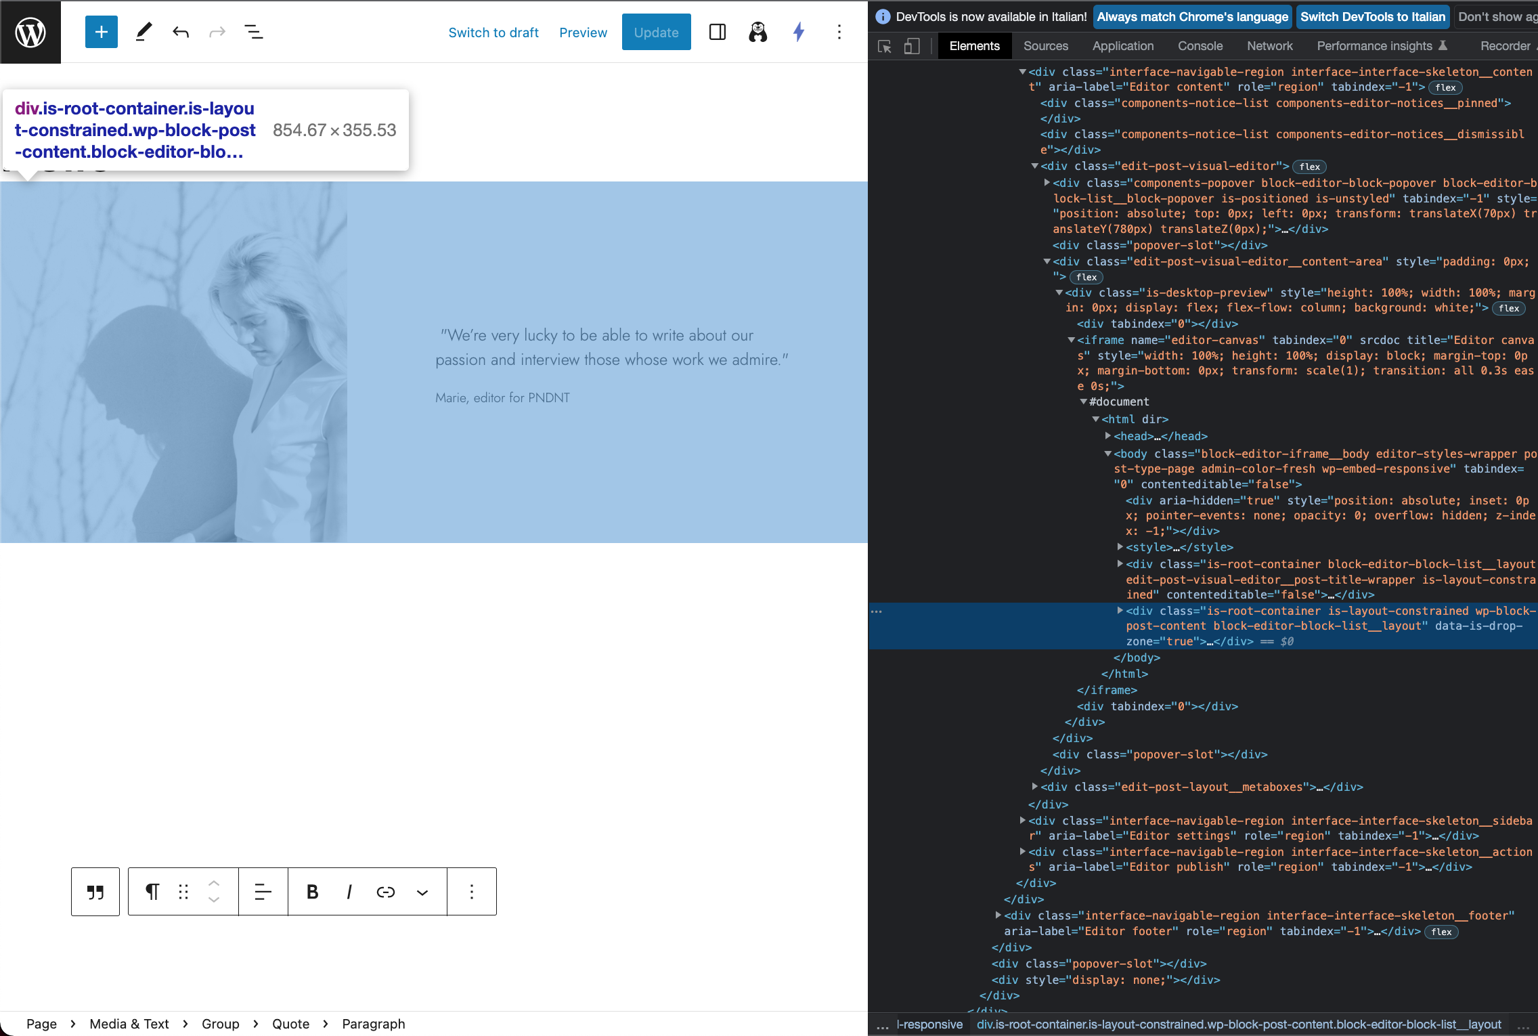1538x1036 pixels.
Task: Click the flex badge beside is-desktop-preview
Action: [x=1509, y=308]
